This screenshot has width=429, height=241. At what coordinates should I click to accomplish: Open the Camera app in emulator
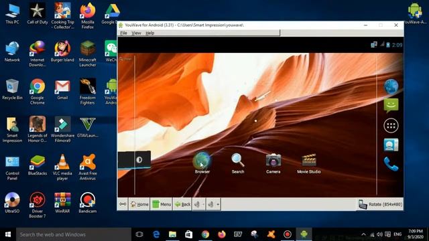coord(273,163)
